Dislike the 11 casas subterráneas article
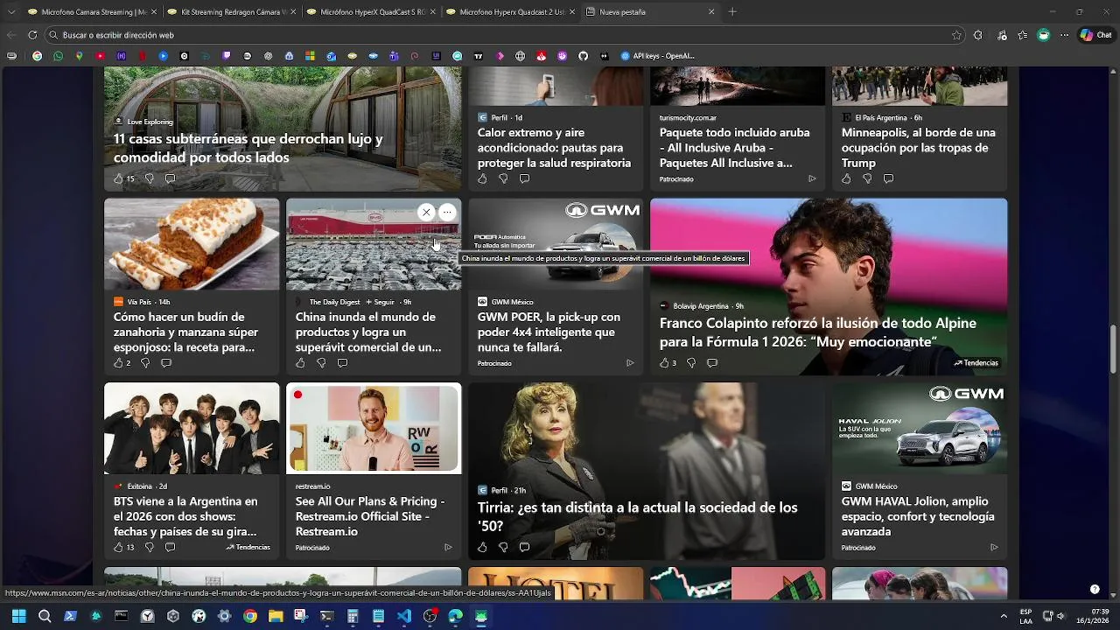The height and width of the screenshot is (630, 1120). (149, 178)
